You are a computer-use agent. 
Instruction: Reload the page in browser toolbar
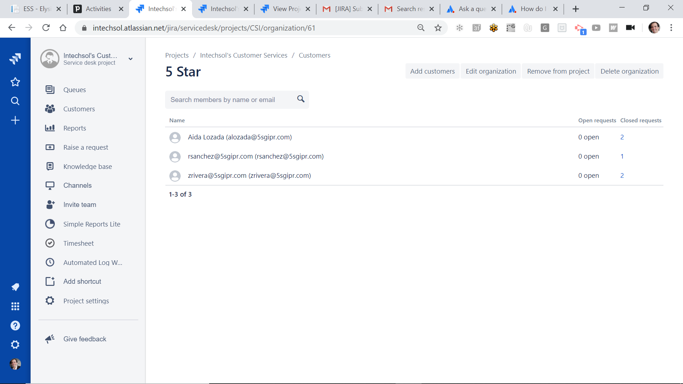pos(46,28)
